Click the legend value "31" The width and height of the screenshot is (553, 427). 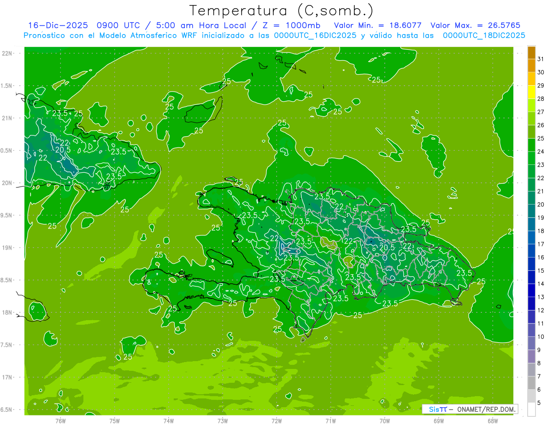[541, 59]
